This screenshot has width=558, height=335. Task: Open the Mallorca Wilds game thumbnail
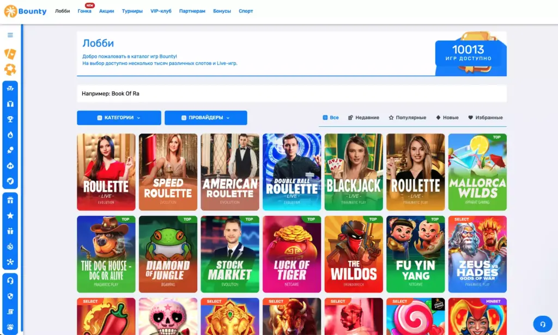click(477, 172)
